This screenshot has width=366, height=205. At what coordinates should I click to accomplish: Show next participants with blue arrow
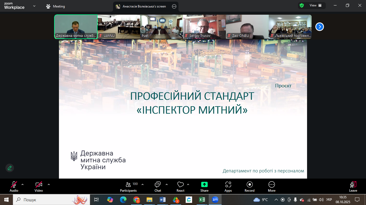tap(320, 27)
